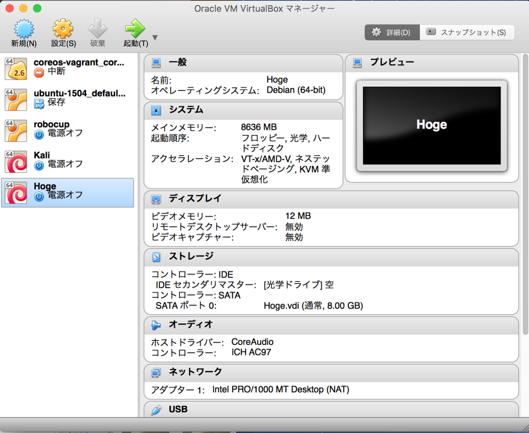Switch to スナップショット(S) snapshots view
529x433 pixels.
(x=467, y=33)
